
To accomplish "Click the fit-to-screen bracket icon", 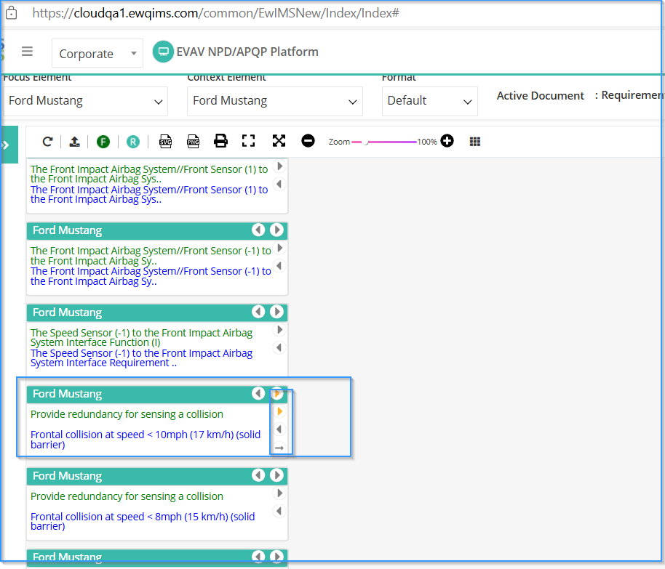I will [x=249, y=141].
